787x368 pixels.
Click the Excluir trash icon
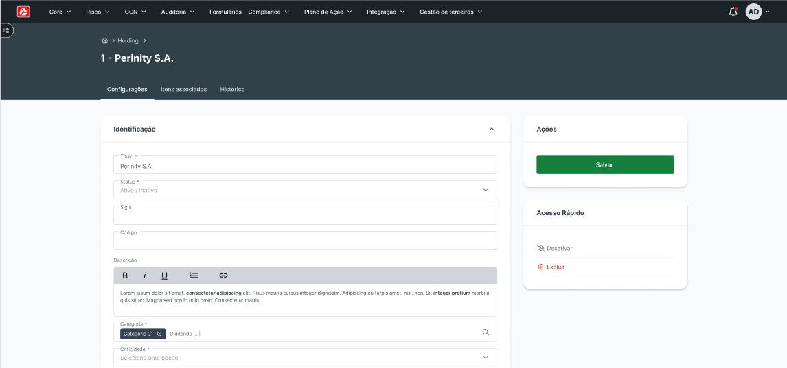tap(540, 267)
